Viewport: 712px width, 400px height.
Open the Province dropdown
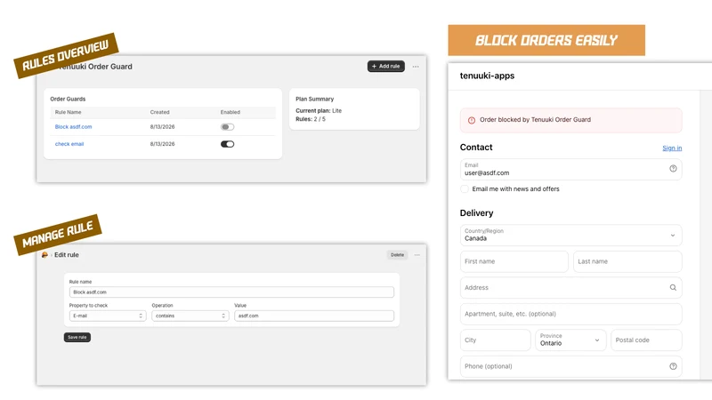pos(570,340)
